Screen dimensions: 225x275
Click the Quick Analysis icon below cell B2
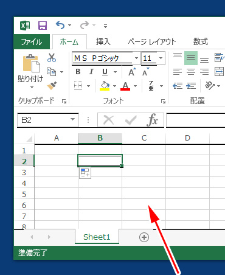85,173
